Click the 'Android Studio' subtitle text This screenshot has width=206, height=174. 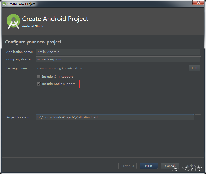[33, 26]
